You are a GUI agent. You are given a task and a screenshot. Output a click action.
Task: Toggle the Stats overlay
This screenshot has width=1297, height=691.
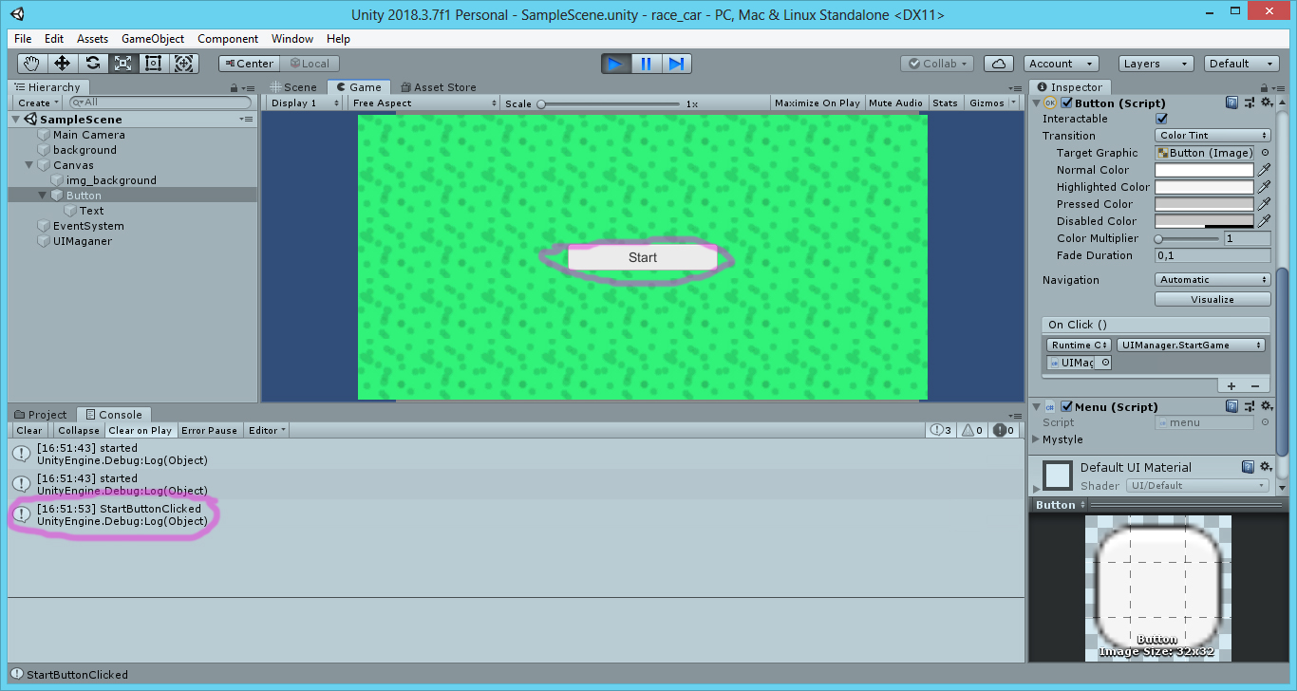[945, 103]
